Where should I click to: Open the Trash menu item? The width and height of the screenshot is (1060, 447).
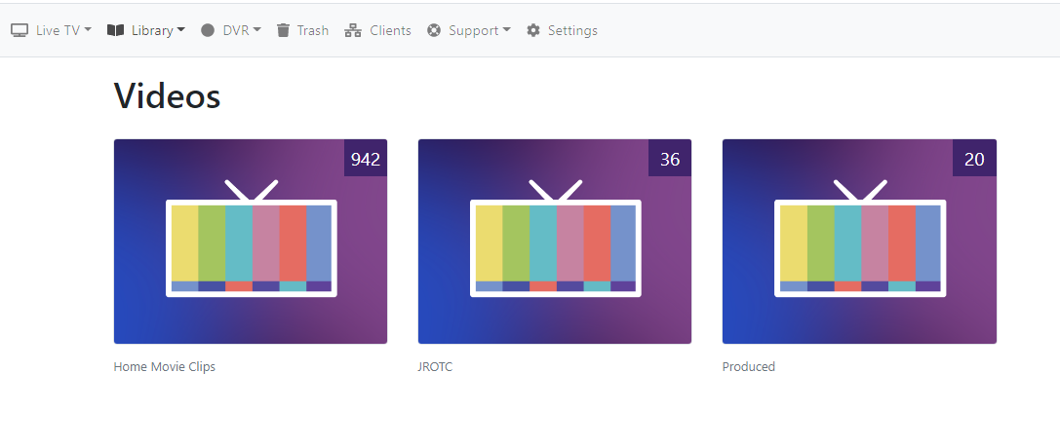312,30
